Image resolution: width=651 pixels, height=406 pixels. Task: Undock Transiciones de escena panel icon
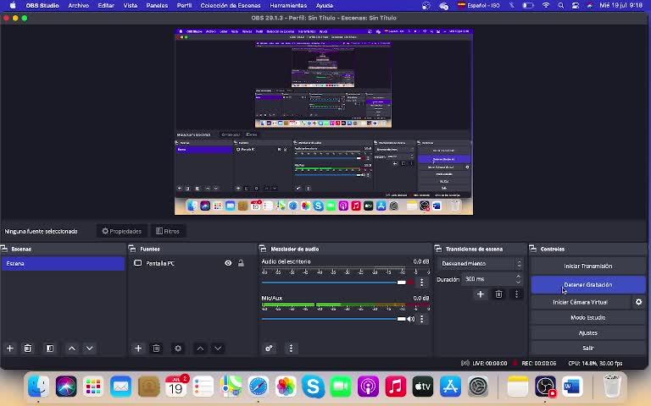click(438, 249)
